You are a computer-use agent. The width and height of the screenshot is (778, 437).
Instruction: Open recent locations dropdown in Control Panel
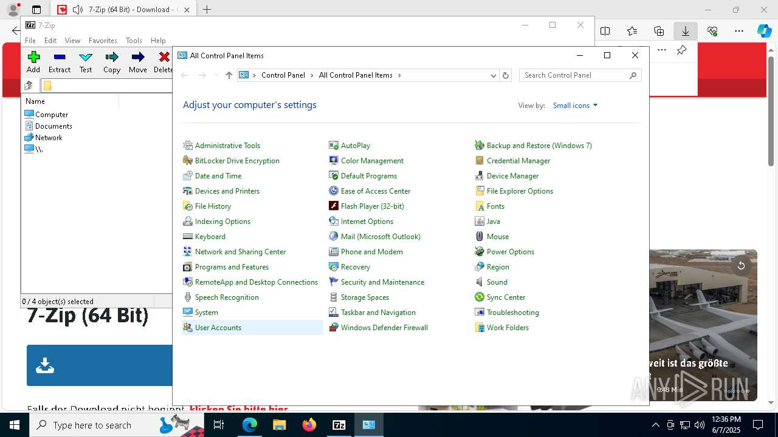(x=216, y=75)
